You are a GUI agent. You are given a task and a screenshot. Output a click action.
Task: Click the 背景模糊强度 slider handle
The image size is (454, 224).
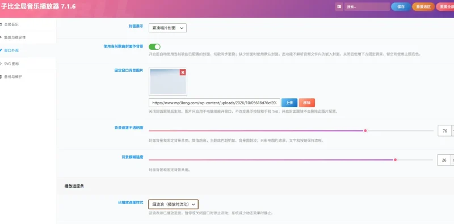point(395,160)
